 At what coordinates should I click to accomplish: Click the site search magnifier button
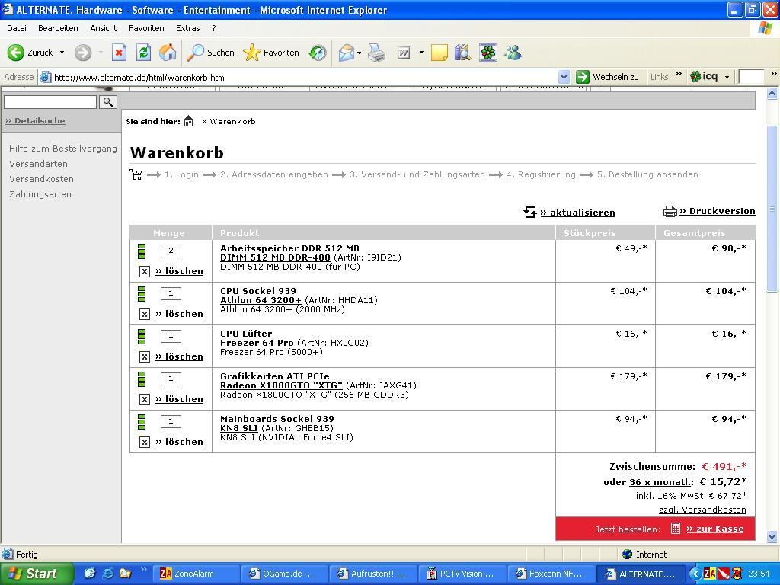(108, 102)
